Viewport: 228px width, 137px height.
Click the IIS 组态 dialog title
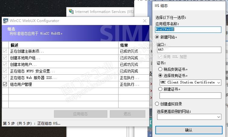(161, 6)
